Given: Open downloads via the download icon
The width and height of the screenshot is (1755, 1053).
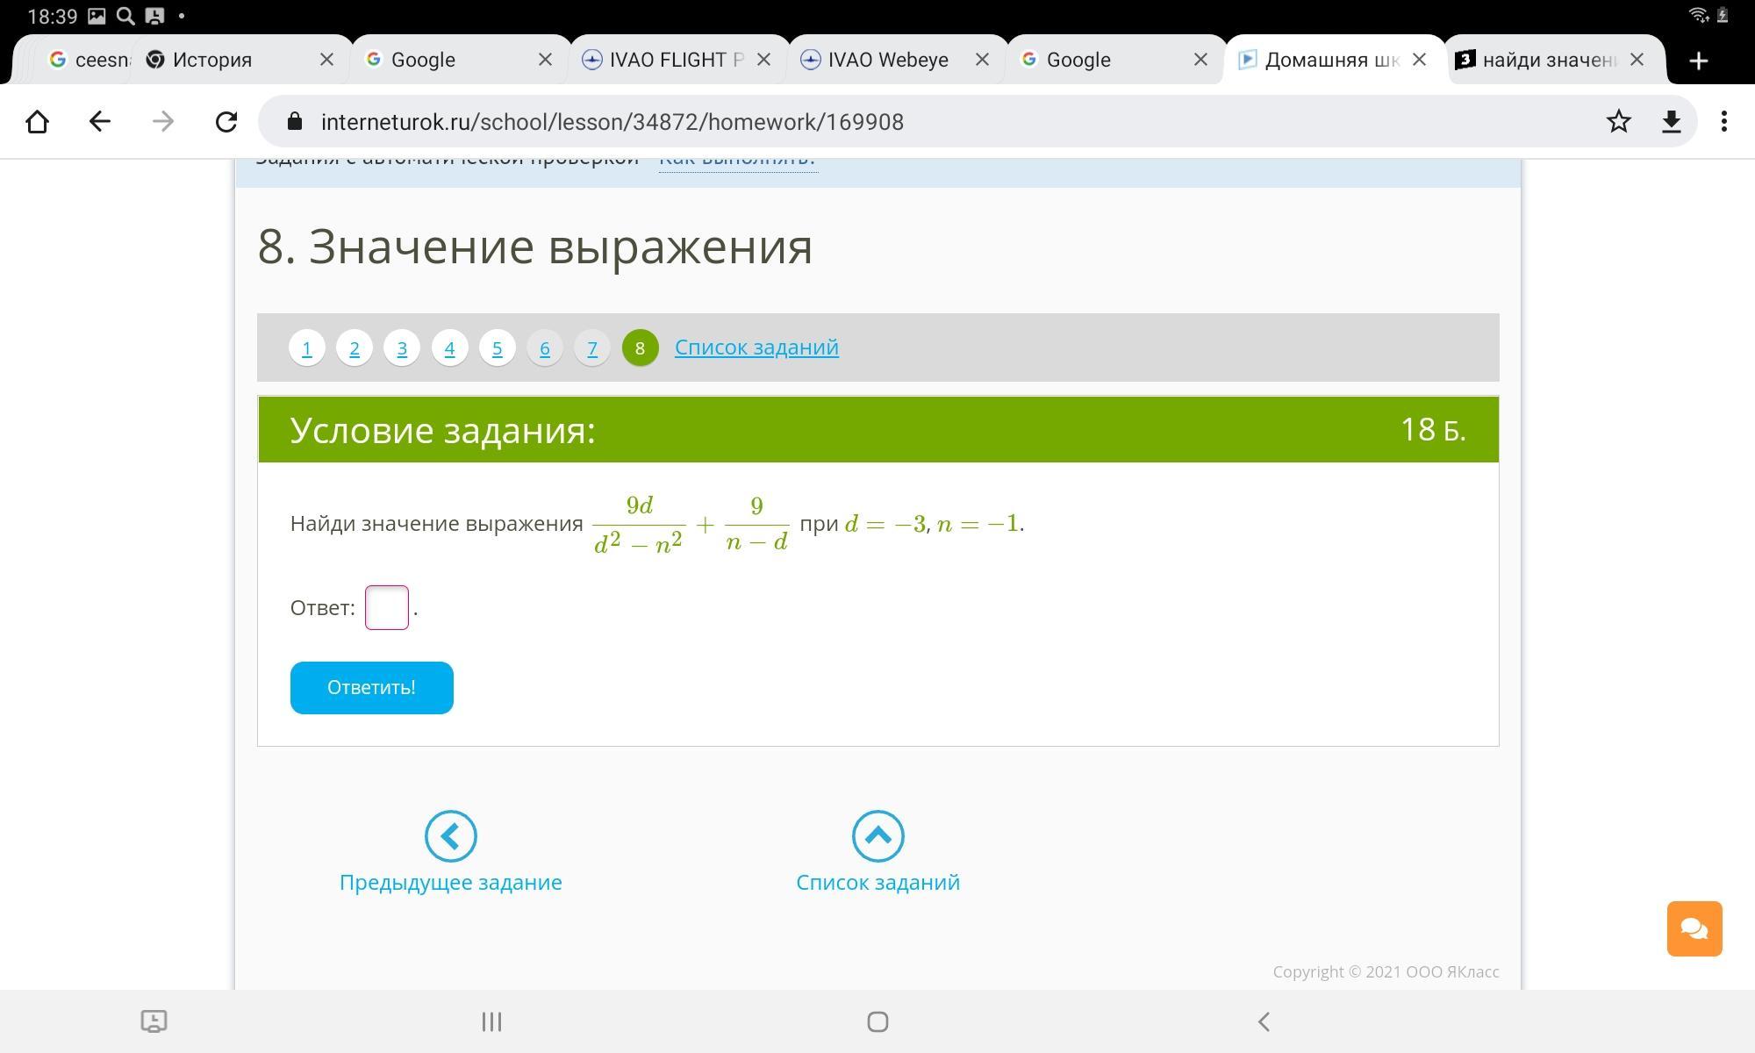Looking at the screenshot, I should click(1671, 122).
